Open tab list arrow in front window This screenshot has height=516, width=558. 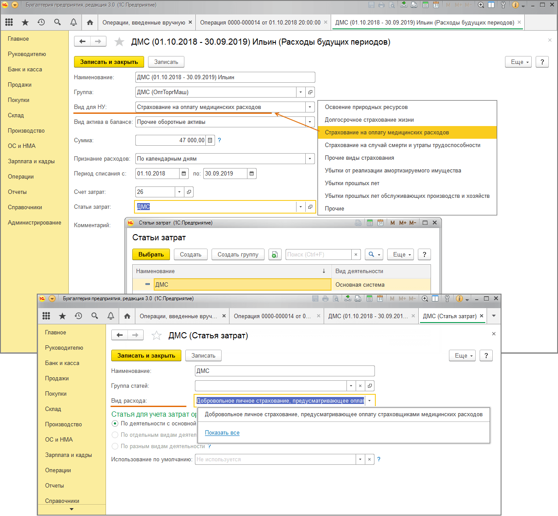(x=494, y=316)
